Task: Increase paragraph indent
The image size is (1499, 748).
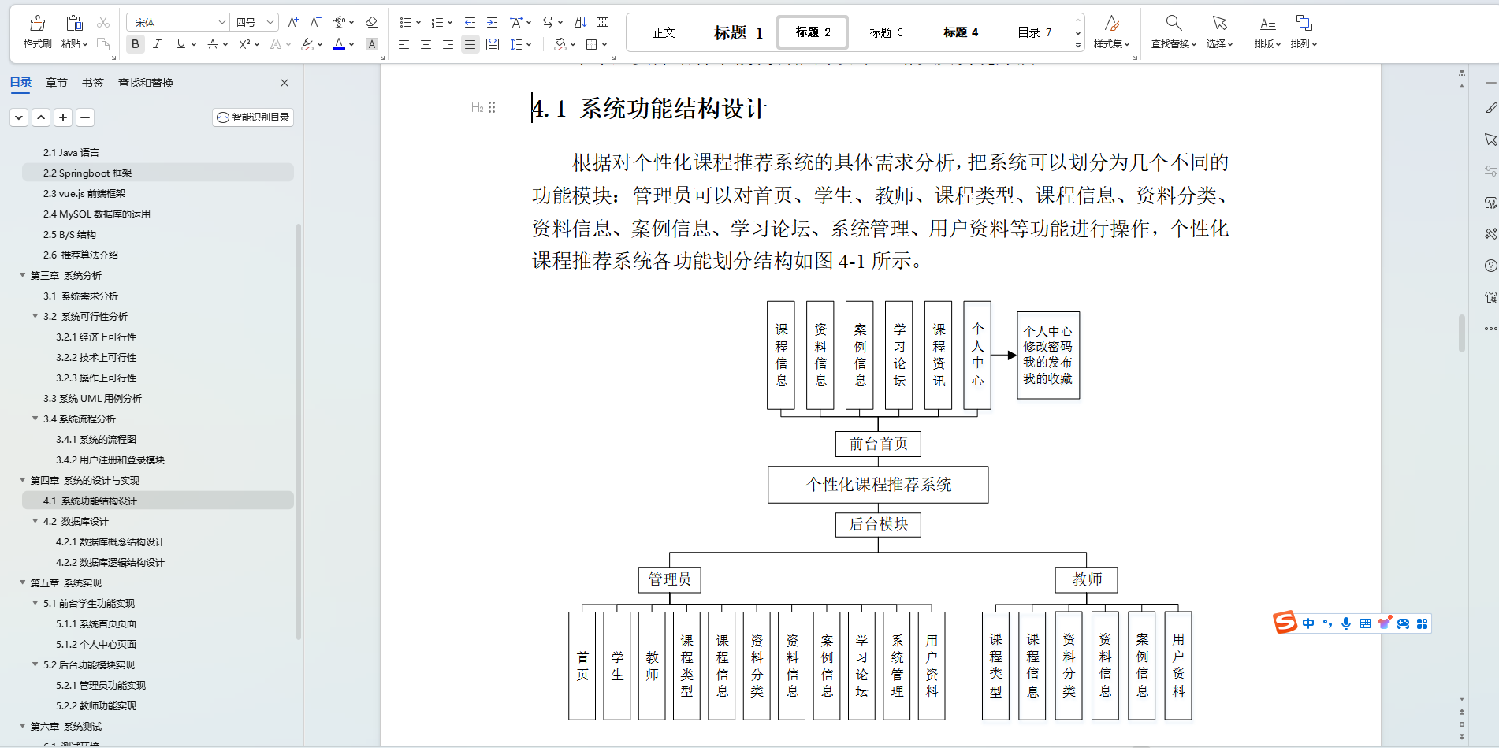Action: (492, 22)
